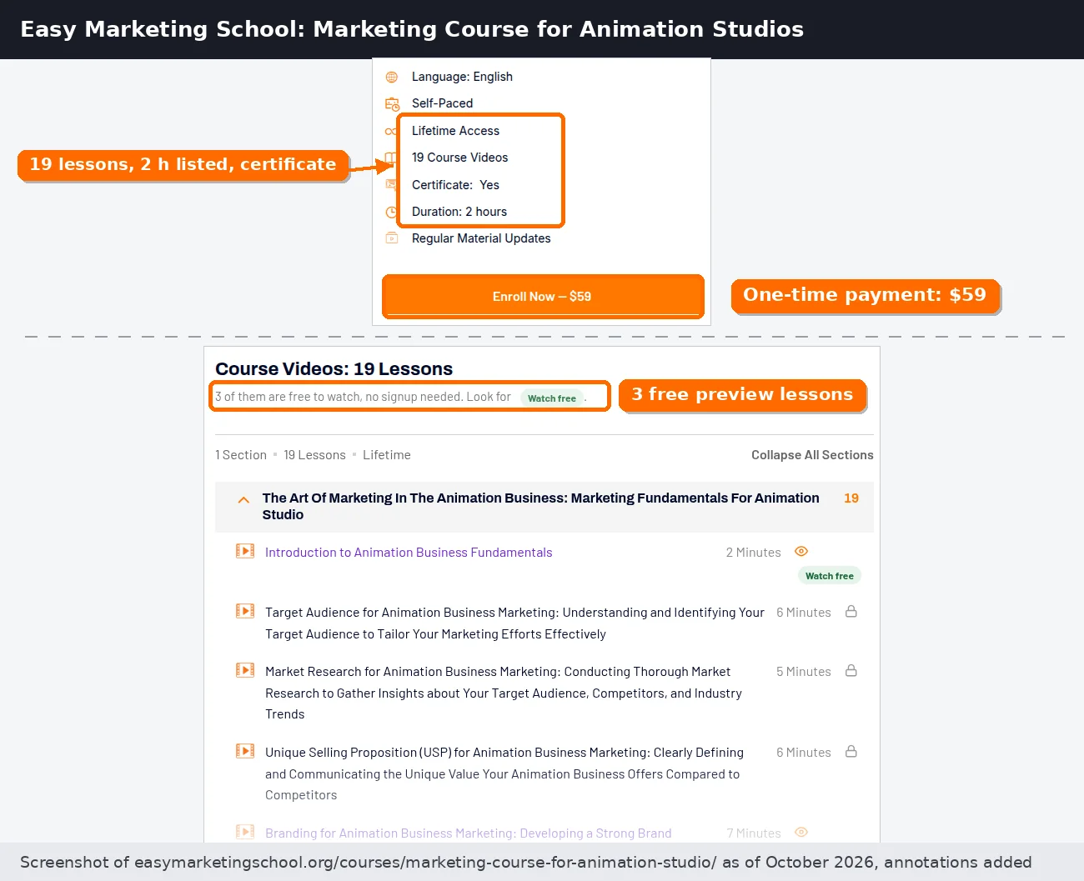Viewport: 1084px width, 881px height.
Task: Click the 2 Minutes duration of Introduction lesson
Action: (x=753, y=553)
